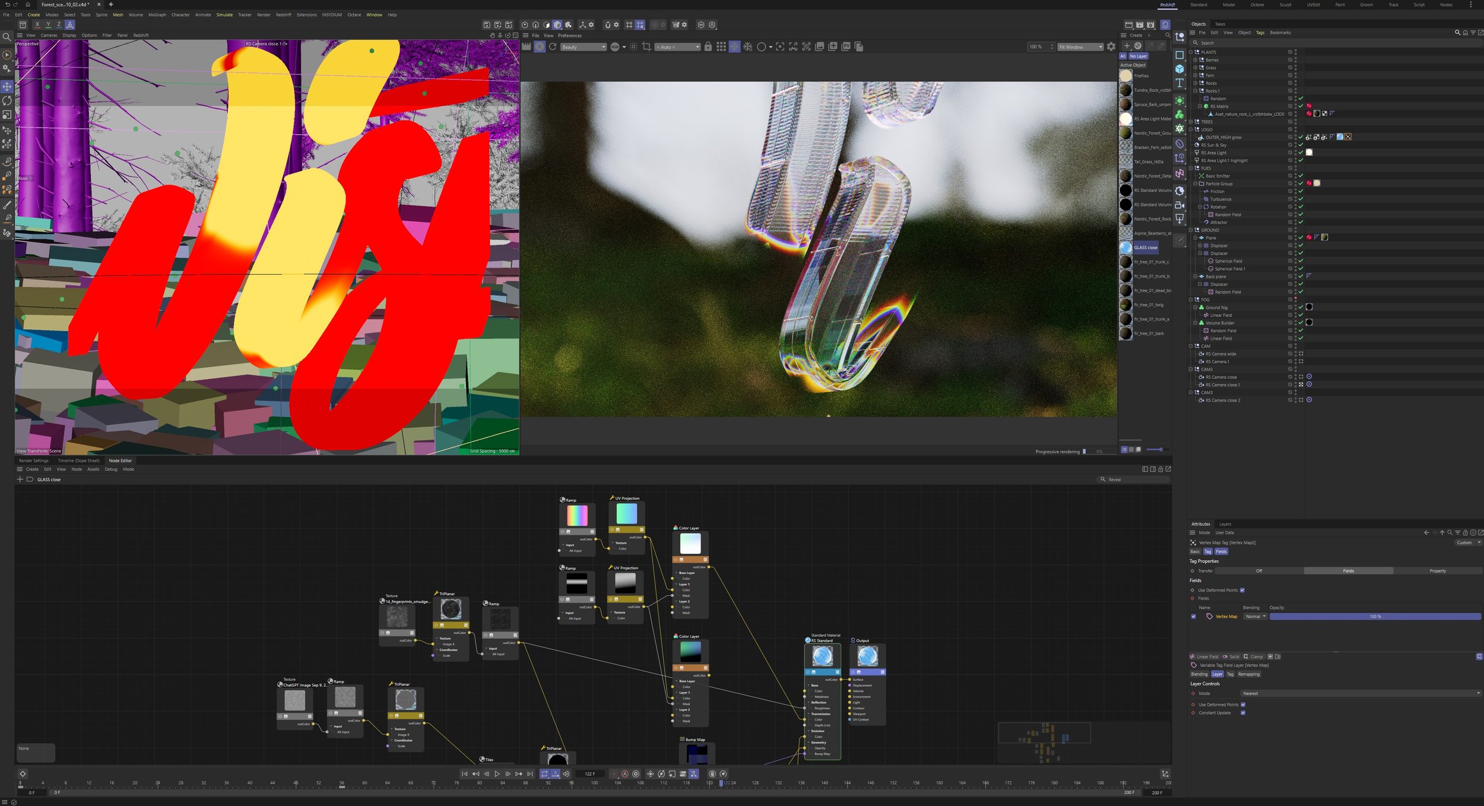This screenshot has width=1484, height=806.
Task: Start Redshift IPR render button
Action: (x=540, y=47)
